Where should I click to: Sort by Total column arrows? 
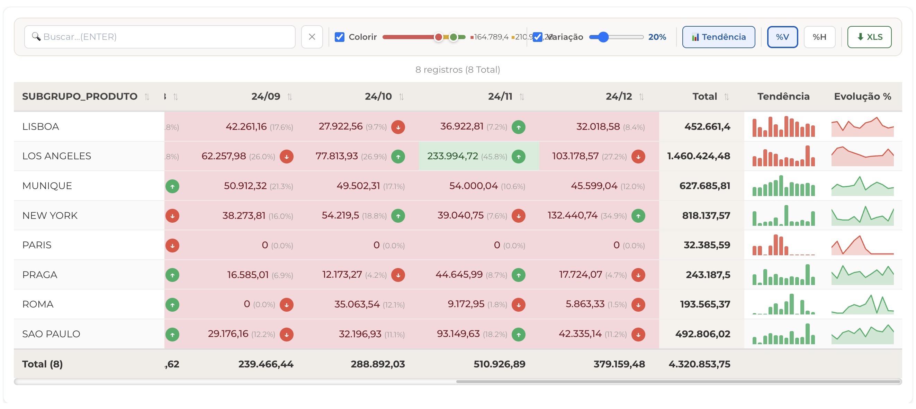click(727, 97)
